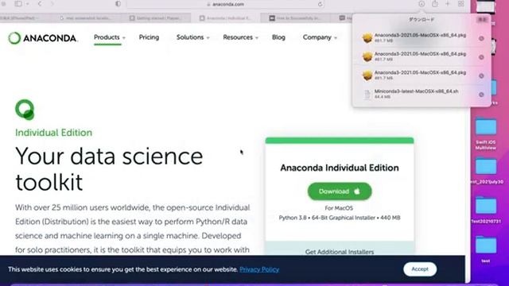Reveal Miniconda3-latest download in Finder via magnifier icon
This screenshot has height=286, width=509.
click(481, 95)
